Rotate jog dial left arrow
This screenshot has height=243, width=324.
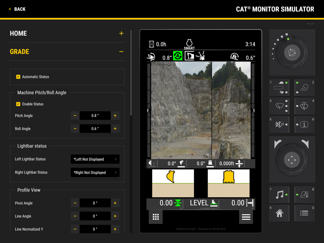(x=278, y=144)
